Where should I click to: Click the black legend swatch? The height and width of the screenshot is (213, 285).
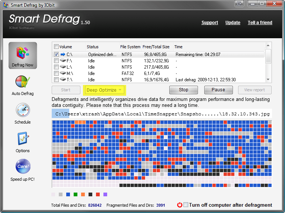pos(90,194)
